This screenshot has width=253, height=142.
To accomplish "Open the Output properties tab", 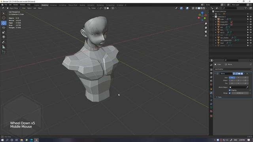I will click(x=211, y=73).
